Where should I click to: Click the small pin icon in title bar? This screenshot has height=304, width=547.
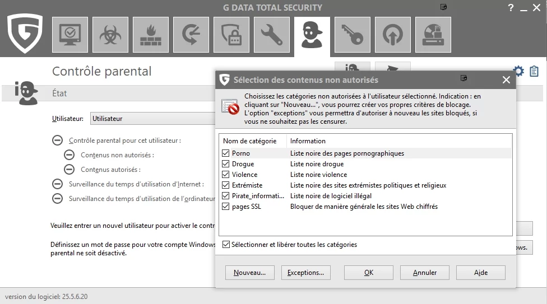click(x=443, y=7)
